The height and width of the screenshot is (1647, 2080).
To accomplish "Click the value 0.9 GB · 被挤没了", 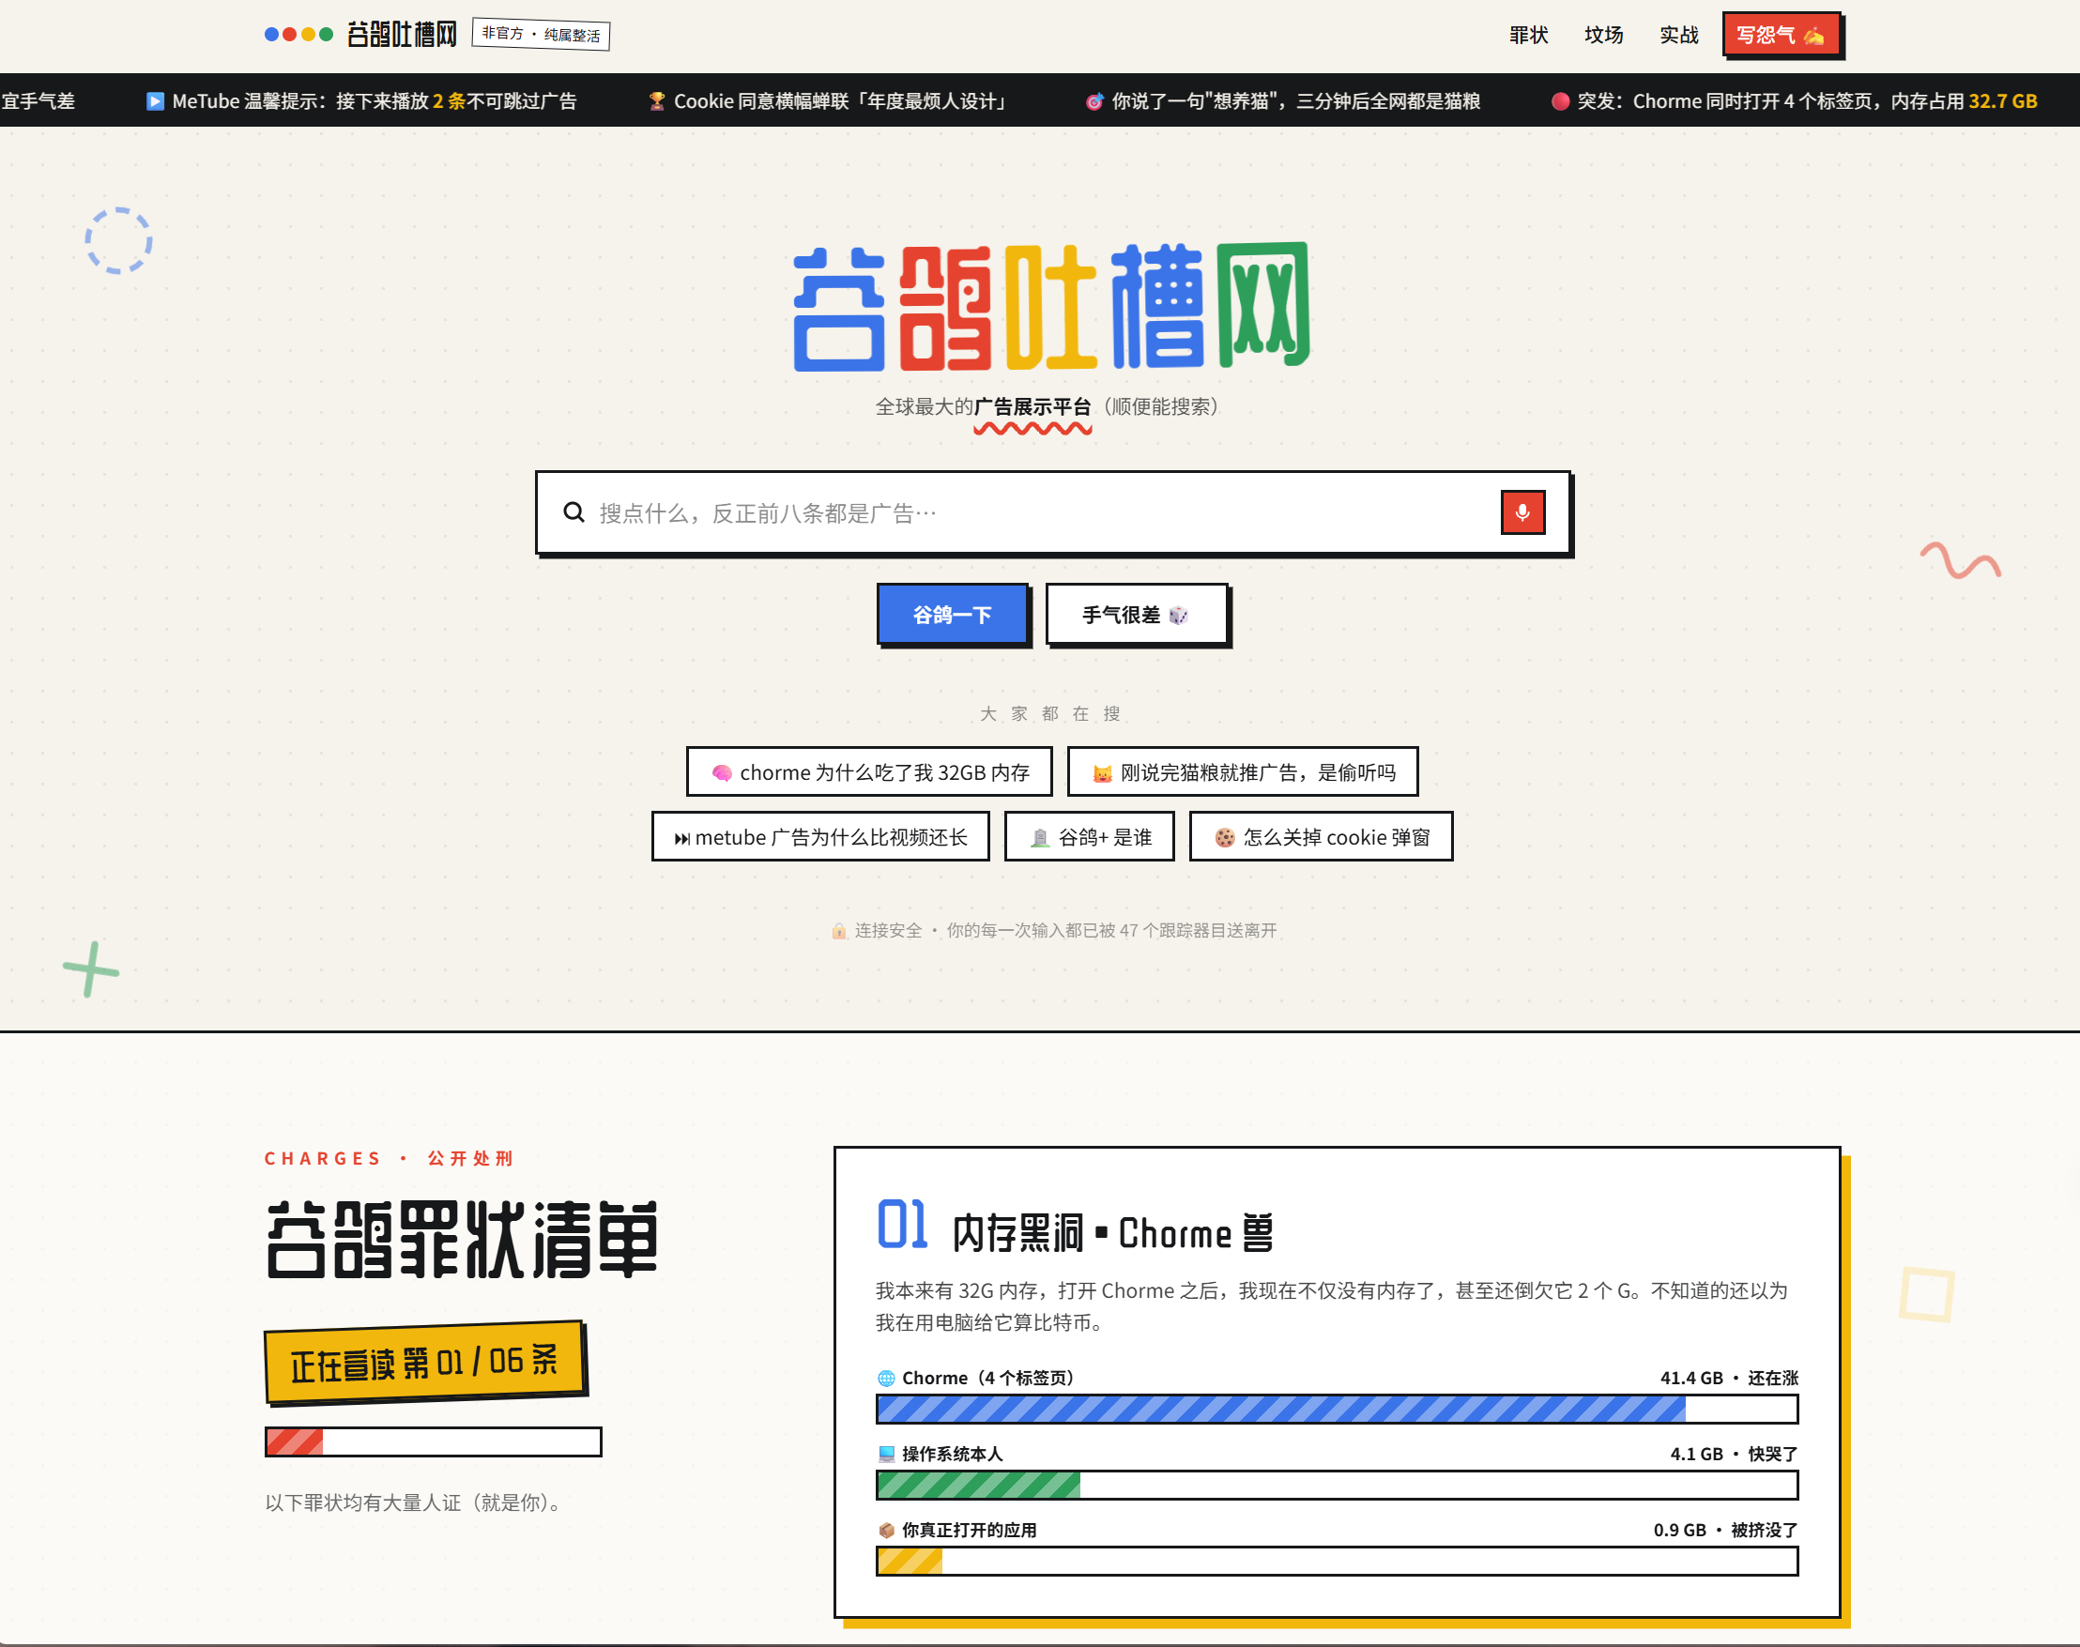I will tap(1726, 1531).
